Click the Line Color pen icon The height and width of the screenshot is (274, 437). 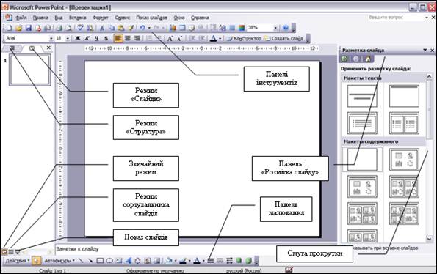183,261
